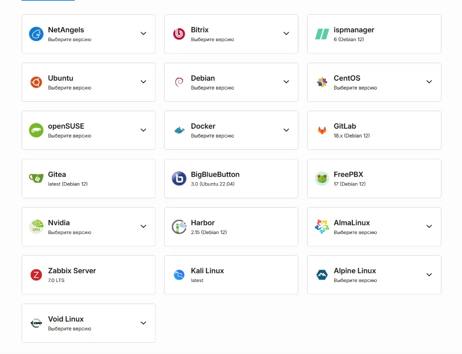Choose the GitLab card title
The height and width of the screenshot is (354, 462).
coord(345,126)
